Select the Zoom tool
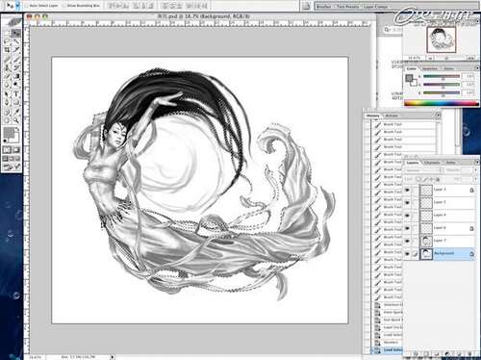The width and height of the screenshot is (481, 360). pyautogui.click(x=16, y=120)
